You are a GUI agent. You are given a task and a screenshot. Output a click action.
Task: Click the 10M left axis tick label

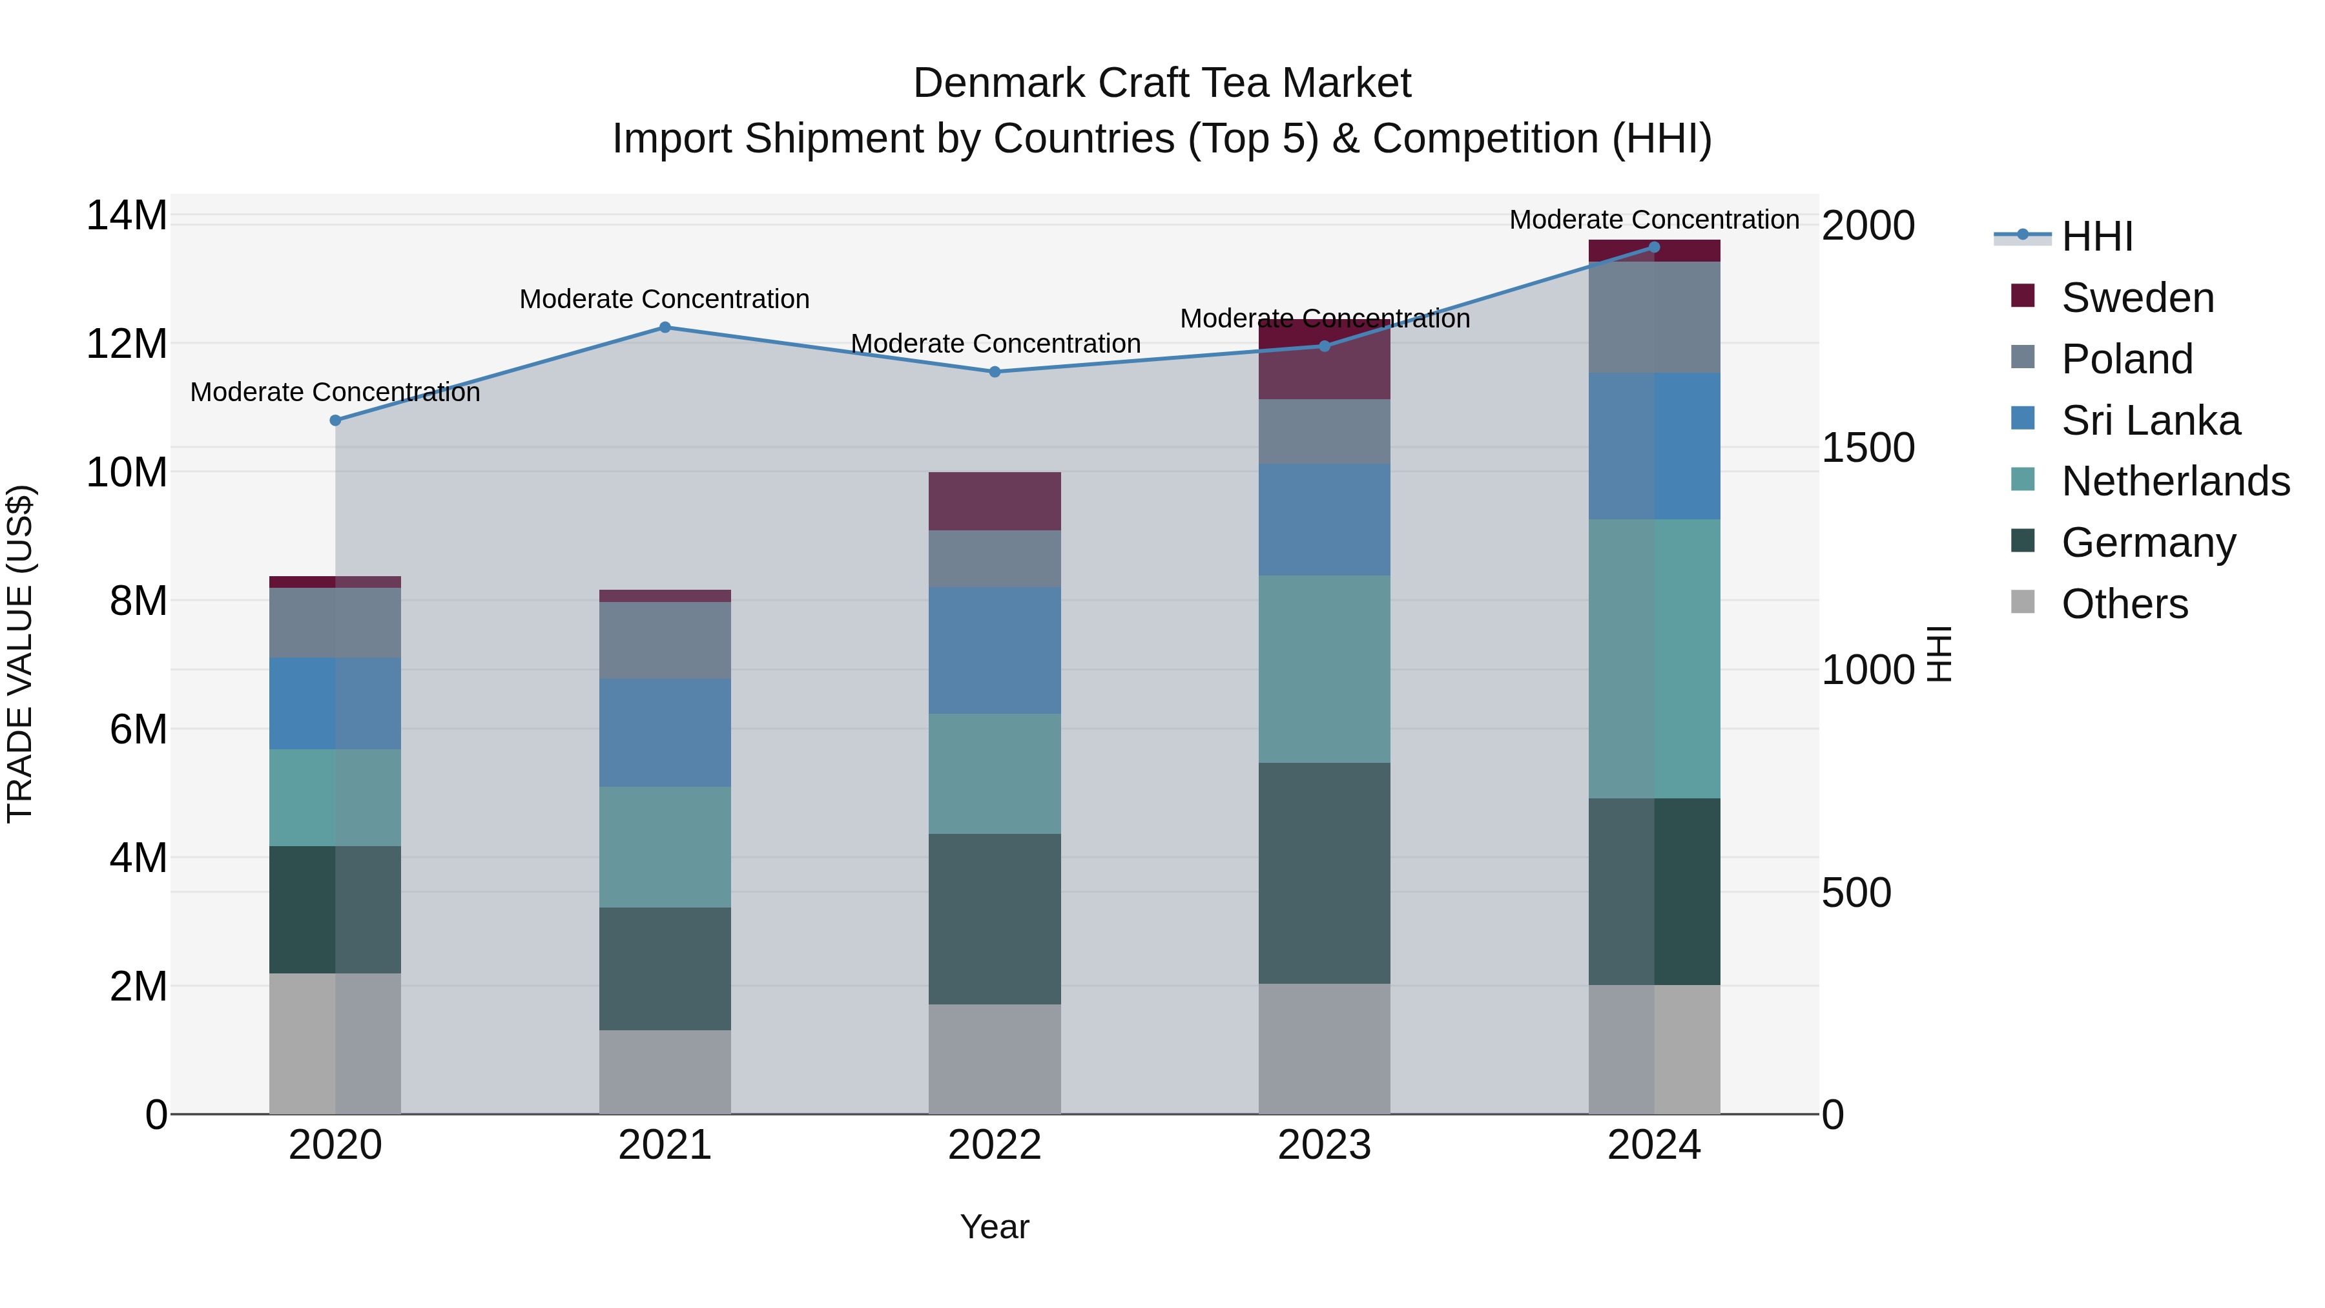click(127, 472)
